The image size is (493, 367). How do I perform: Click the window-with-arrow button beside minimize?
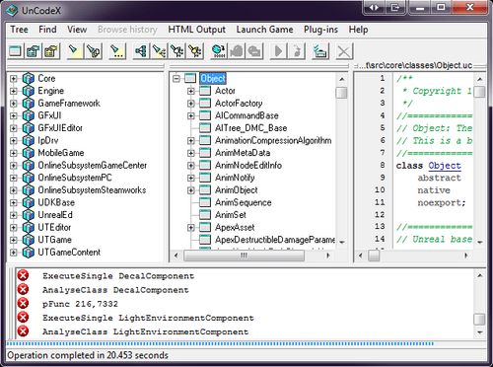pos(394,7)
